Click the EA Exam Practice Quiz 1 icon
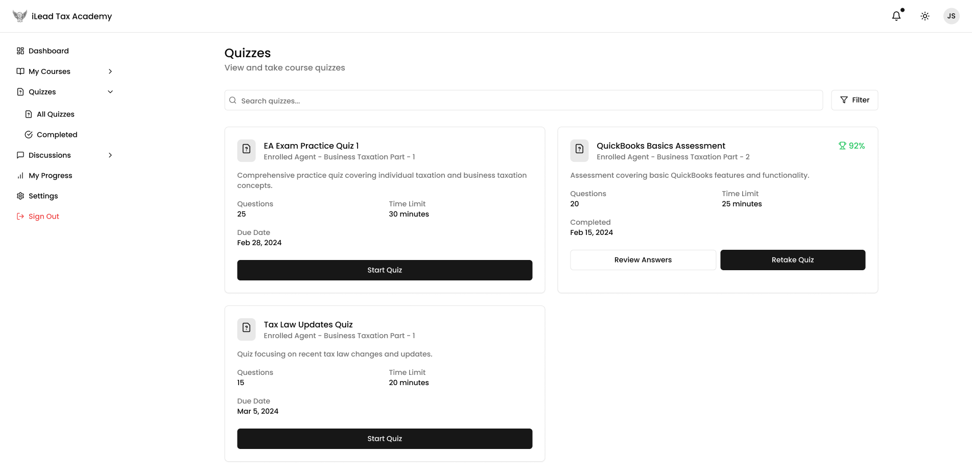 (x=246, y=149)
